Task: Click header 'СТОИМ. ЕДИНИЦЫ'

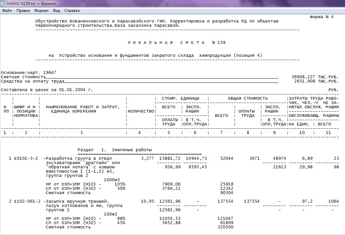Action: [180, 98]
